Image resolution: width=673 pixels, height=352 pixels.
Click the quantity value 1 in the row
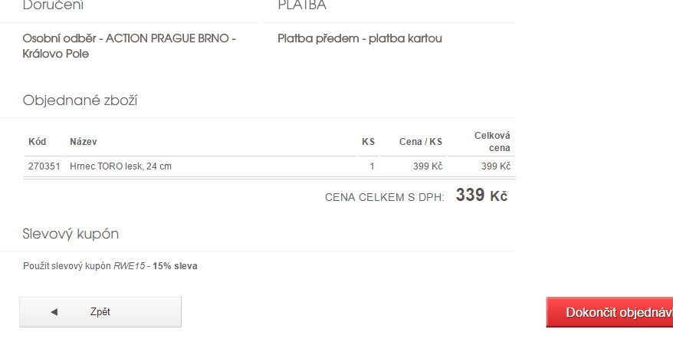point(372,166)
